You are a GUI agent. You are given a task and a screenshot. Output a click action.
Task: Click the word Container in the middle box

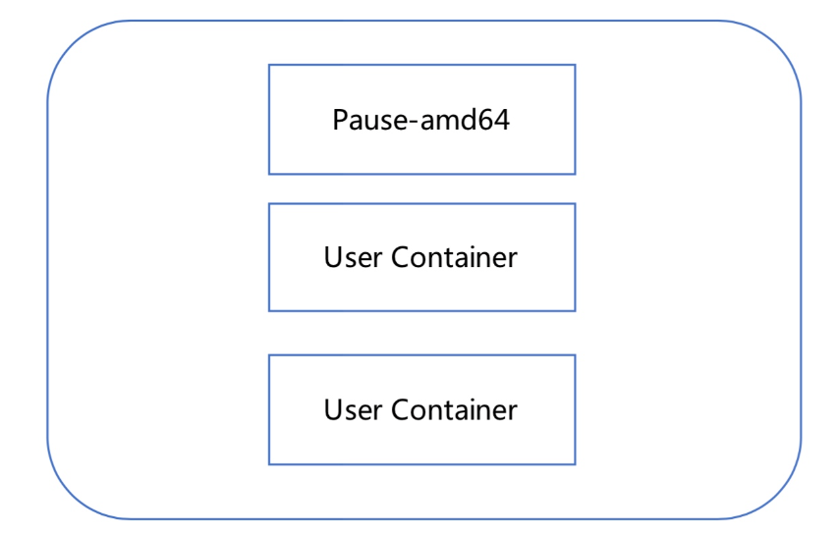pos(454,257)
